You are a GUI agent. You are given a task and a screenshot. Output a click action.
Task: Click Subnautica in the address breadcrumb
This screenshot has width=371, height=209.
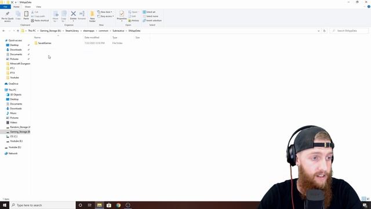pyautogui.click(x=118, y=31)
